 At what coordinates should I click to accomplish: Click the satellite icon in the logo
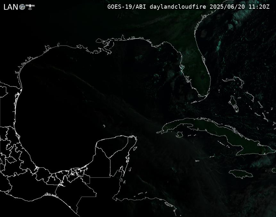tap(30, 7)
